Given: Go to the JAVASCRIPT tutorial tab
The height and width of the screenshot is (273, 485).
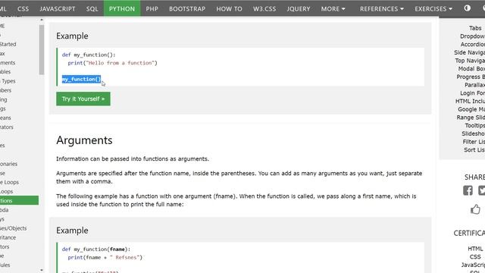Looking at the screenshot, I should [58, 8].
